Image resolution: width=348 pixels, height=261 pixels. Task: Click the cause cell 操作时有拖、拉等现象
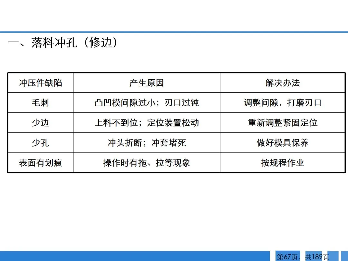click(147, 163)
